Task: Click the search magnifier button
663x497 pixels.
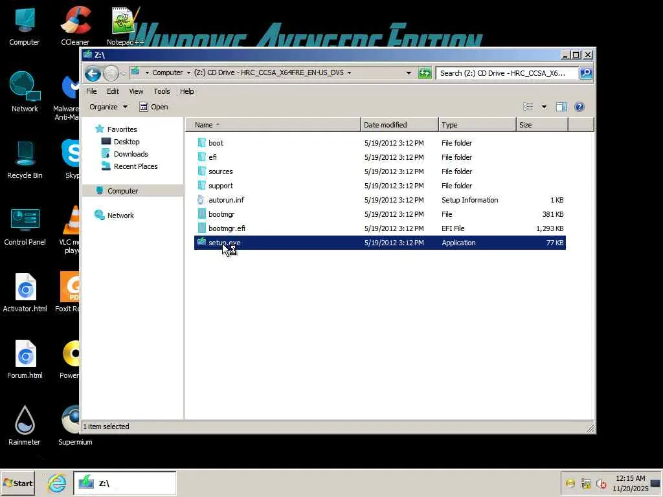Action: click(586, 73)
